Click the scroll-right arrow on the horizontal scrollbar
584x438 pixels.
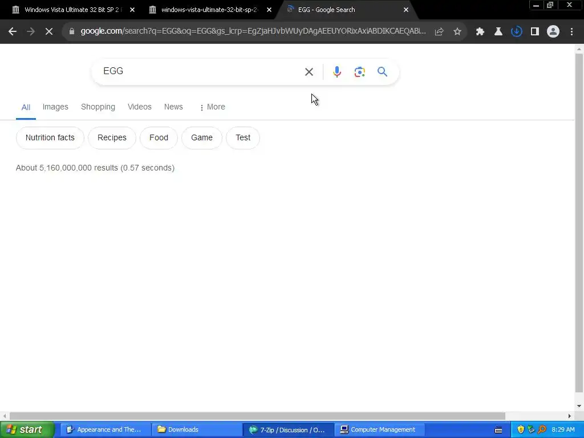pos(569,416)
